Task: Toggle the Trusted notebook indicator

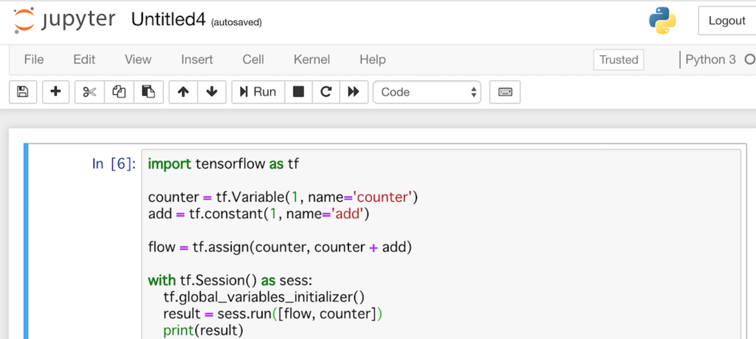Action: [619, 60]
